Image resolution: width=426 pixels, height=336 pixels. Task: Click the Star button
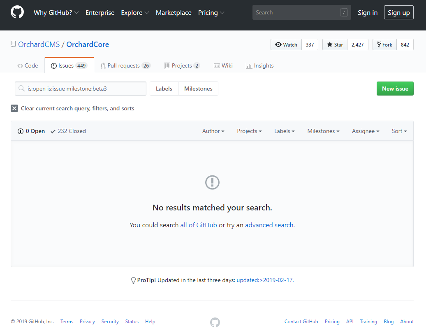(x=335, y=44)
